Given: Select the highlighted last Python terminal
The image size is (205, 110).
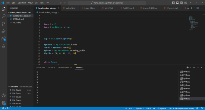Looking at the screenshot, I should click(192, 99).
